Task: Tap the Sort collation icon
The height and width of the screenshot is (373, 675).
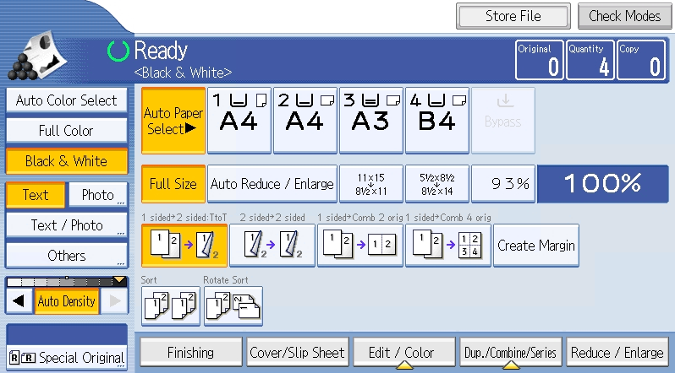Action: (171, 305)
